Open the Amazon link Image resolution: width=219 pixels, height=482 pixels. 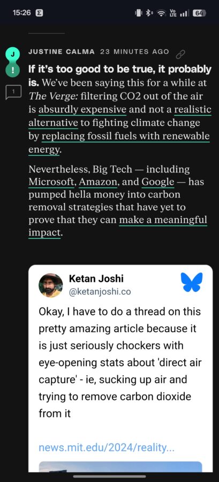[99, 182]
